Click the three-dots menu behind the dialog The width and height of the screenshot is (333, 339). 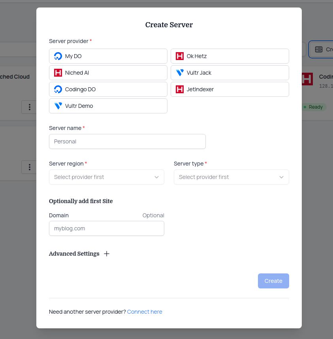tap(29, 107)
